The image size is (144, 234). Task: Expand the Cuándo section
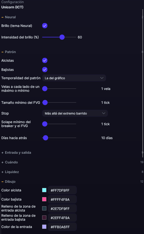10,162
